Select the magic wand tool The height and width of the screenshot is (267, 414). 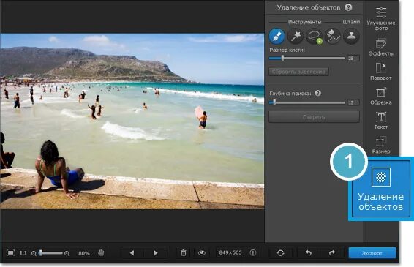(x=296, y=36)
